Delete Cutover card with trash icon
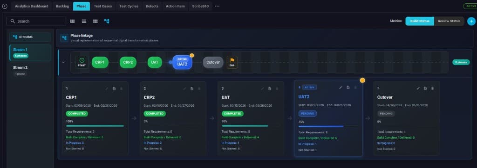The image size is (477, 168). (x=433, y=88)
